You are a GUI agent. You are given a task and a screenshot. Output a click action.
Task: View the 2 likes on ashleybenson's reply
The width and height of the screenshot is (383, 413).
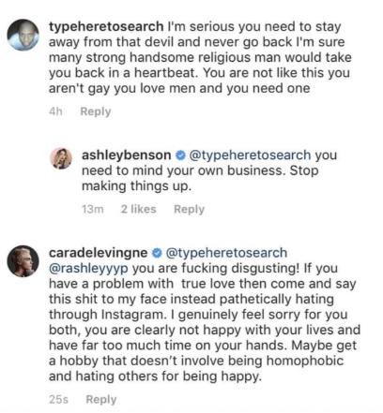tap(138, 209)
